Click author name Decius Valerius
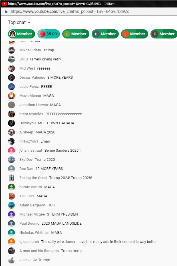Screen dimensions: 177x266 click(32, 78)
